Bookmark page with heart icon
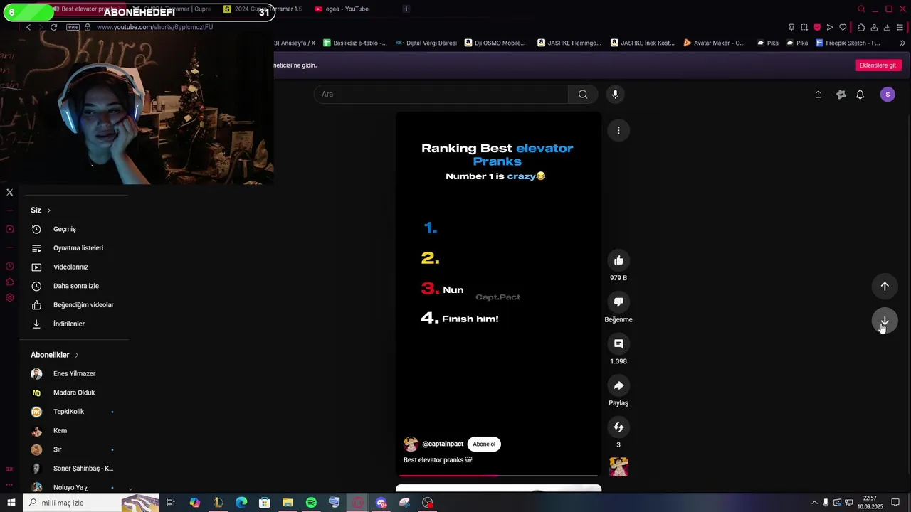Image resolution: width=911 pixels, height=512 pixels. 843,27
